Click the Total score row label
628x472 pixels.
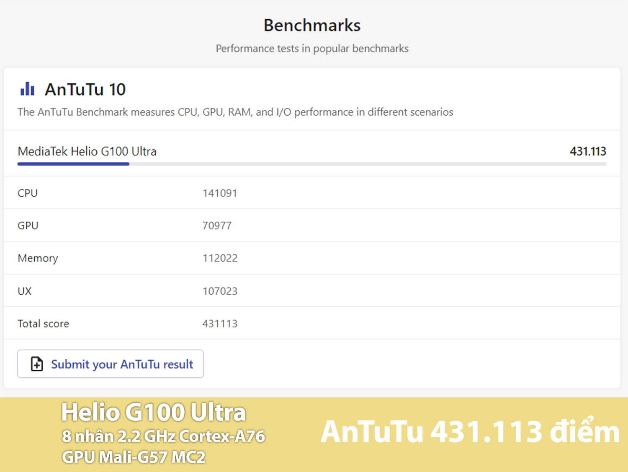click(43, 324)
